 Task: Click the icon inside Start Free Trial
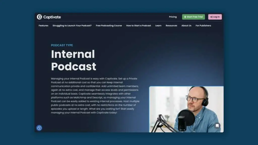185,17
